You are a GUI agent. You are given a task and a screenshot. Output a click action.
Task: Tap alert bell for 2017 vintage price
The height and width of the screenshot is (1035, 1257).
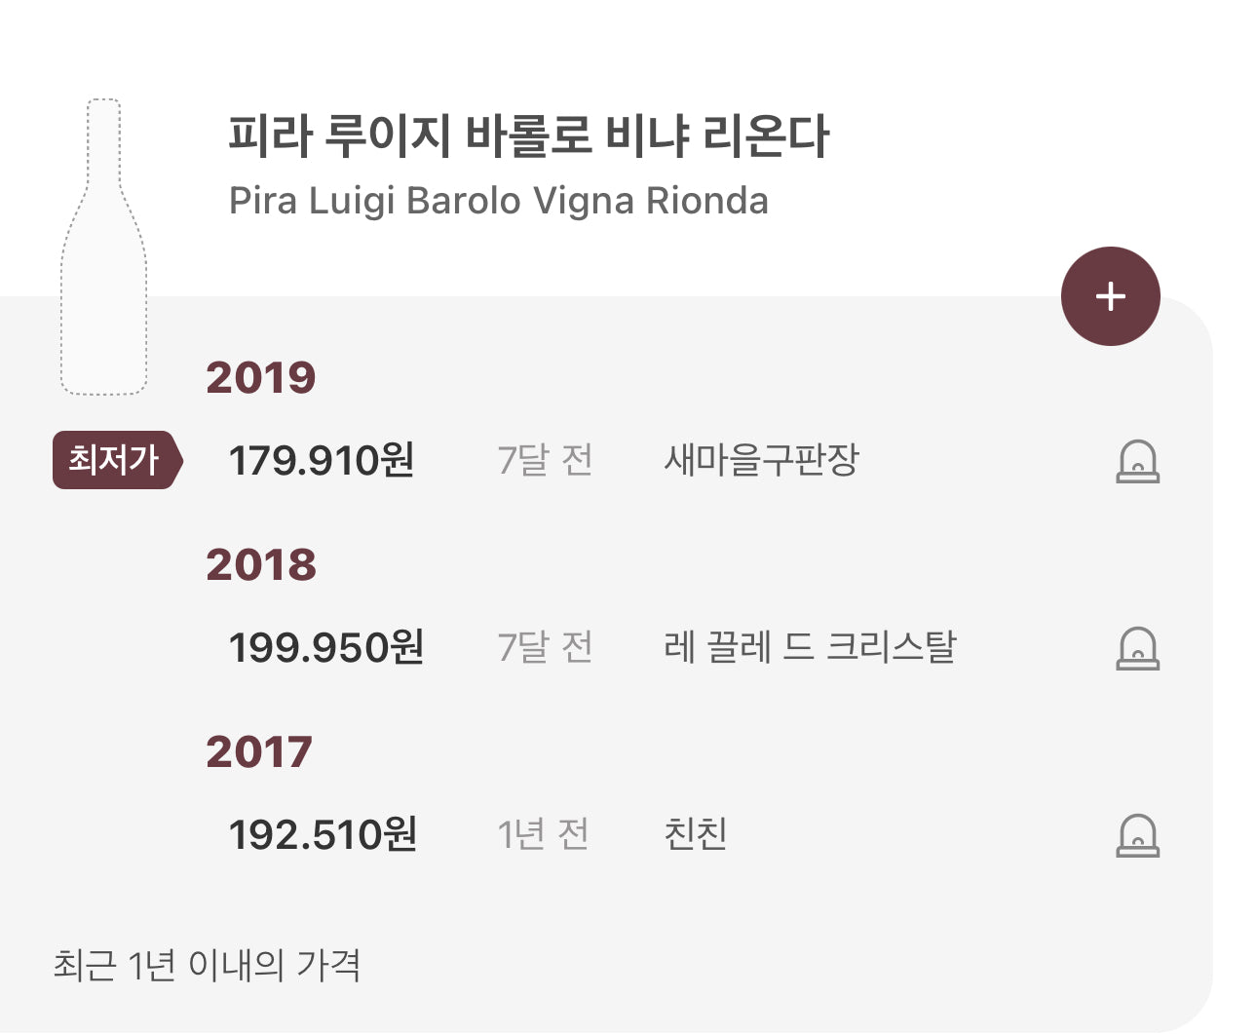[1137, 835]
